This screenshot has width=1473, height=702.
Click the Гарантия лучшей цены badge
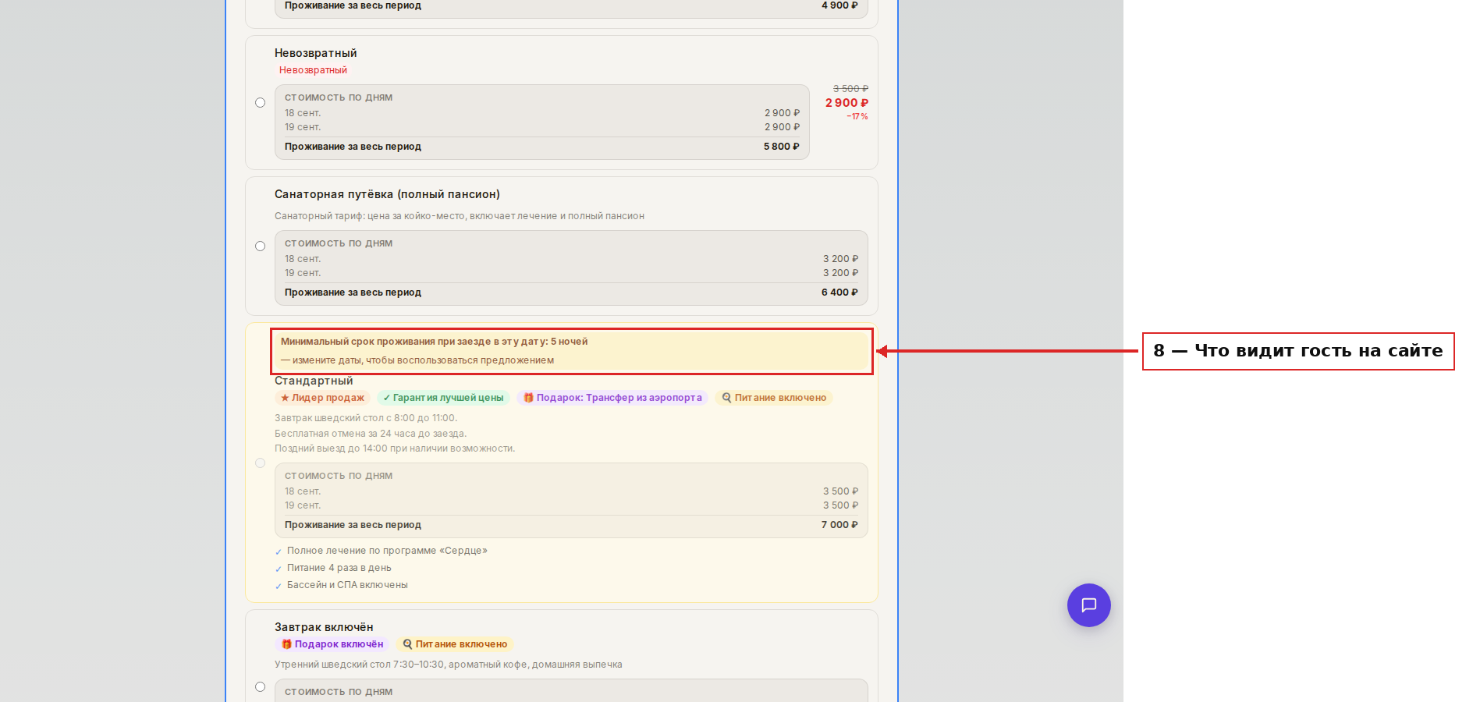tap(443, 398)
